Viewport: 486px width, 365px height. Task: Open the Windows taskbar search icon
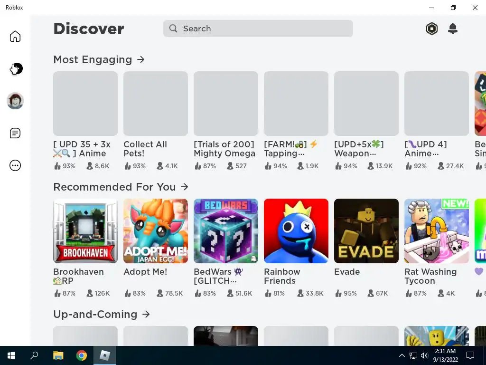34,355
